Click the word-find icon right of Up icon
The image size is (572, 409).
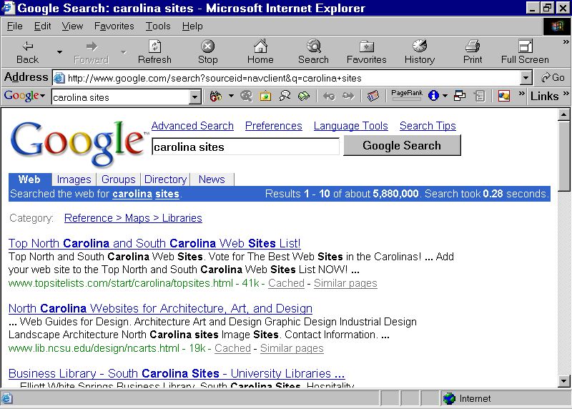479,96
